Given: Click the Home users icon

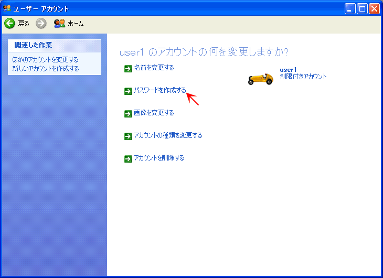Looking at the screenshot, I should pyautogui.click(x=60, y=24).
